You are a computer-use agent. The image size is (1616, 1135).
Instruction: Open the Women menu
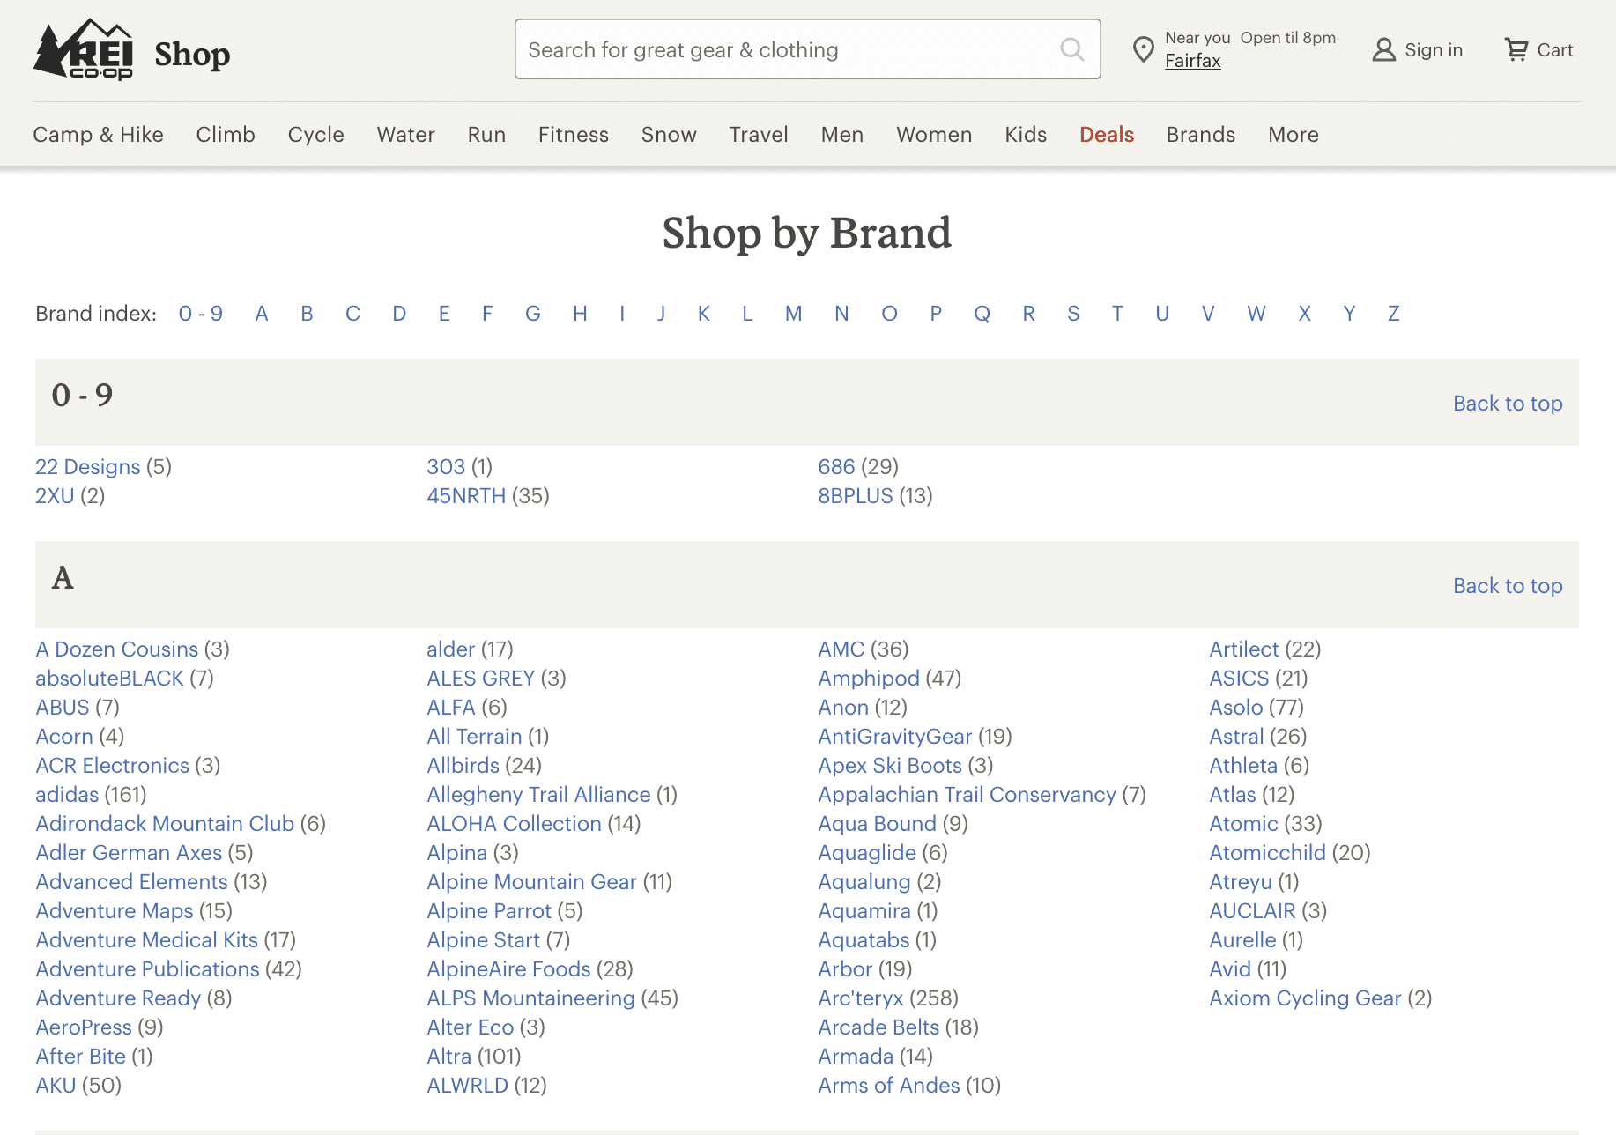[934, 134]
